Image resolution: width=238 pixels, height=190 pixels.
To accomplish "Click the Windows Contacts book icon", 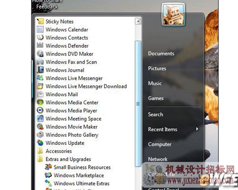I will (40, 38).
